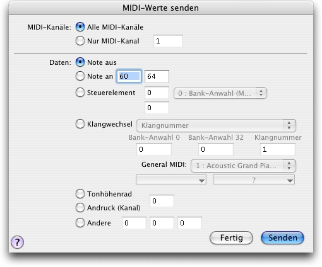
Task: Open the purple help question mark
Action: click(x=17, y=242)
